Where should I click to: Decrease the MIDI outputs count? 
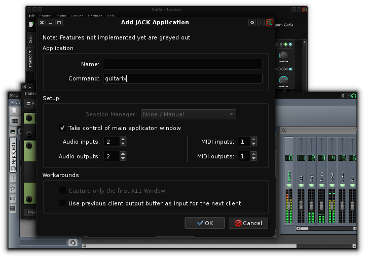point(254,159)
